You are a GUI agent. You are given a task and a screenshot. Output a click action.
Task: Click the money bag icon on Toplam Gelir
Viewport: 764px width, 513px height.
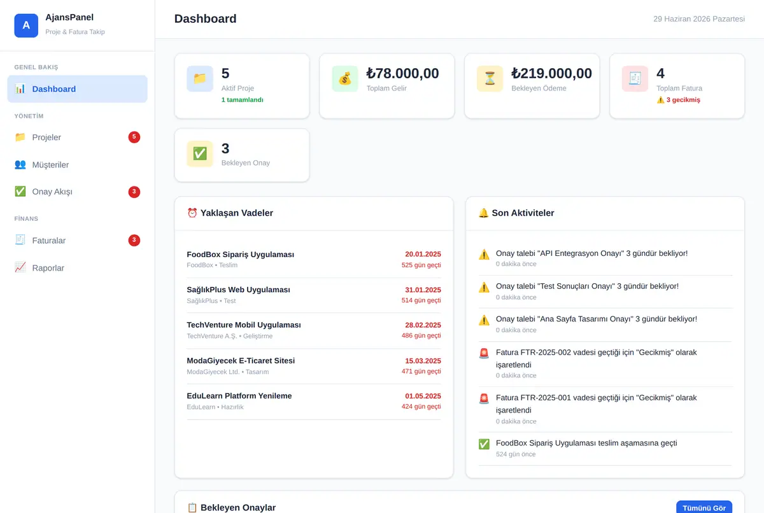click(345, 79)
